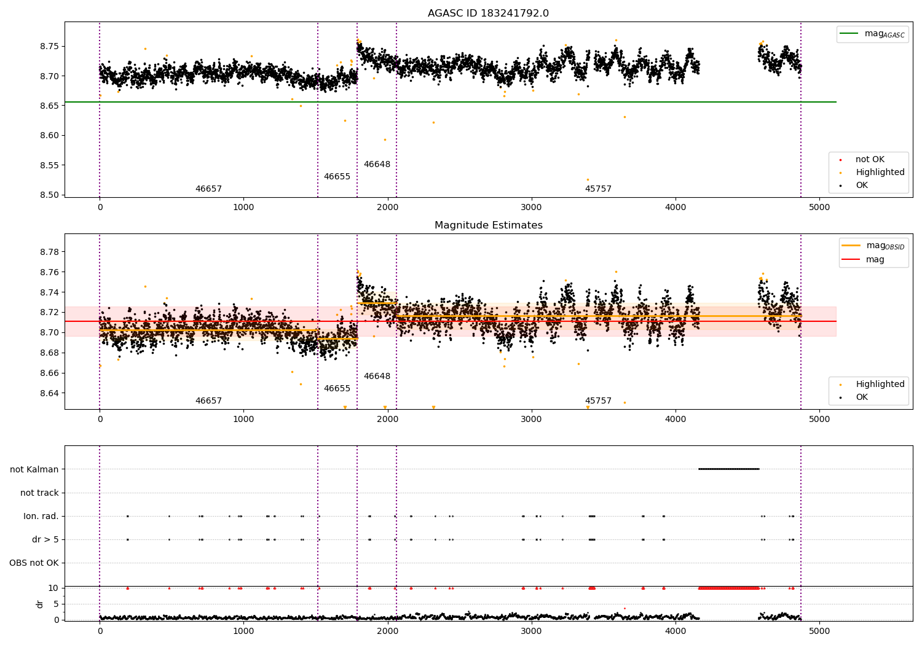Click the 'Ion. rad.' axis label
The image size is (922, 645).
tap(41, 517)
